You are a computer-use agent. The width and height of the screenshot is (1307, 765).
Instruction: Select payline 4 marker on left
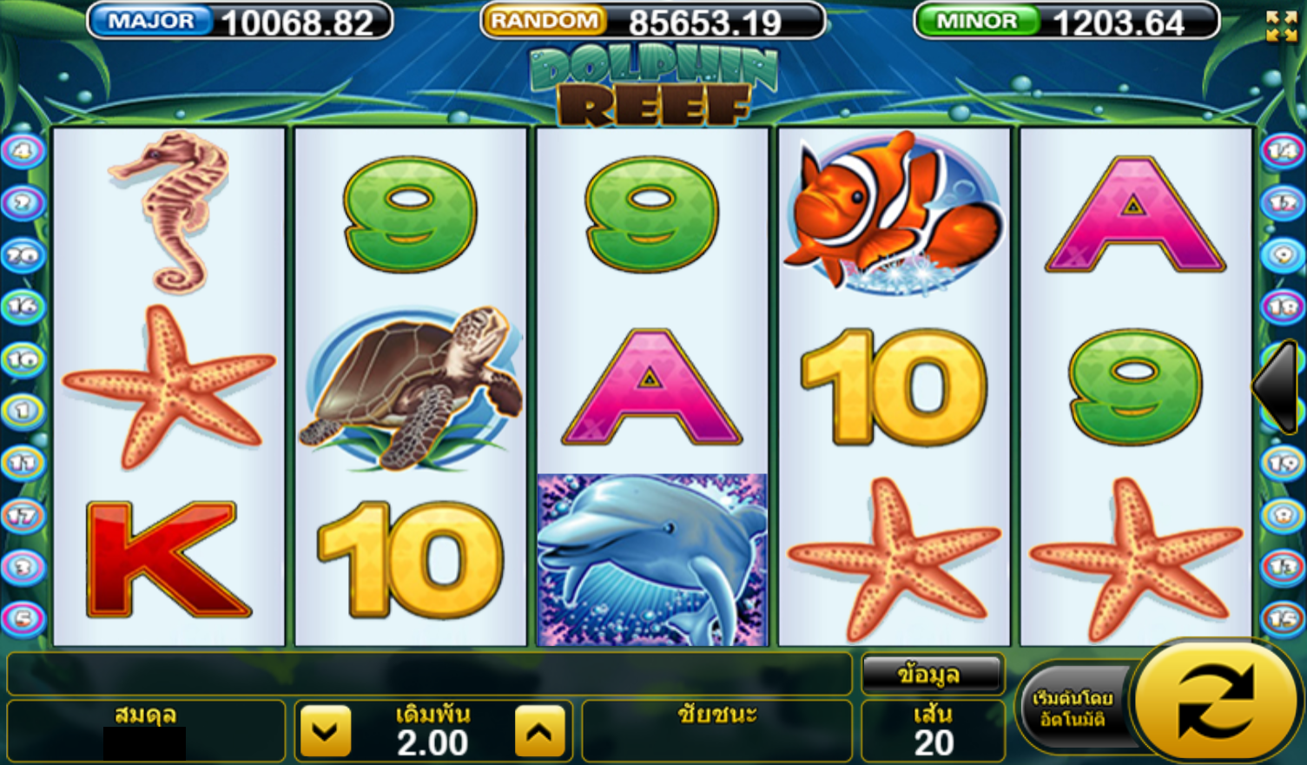click(x=22, y=151)
